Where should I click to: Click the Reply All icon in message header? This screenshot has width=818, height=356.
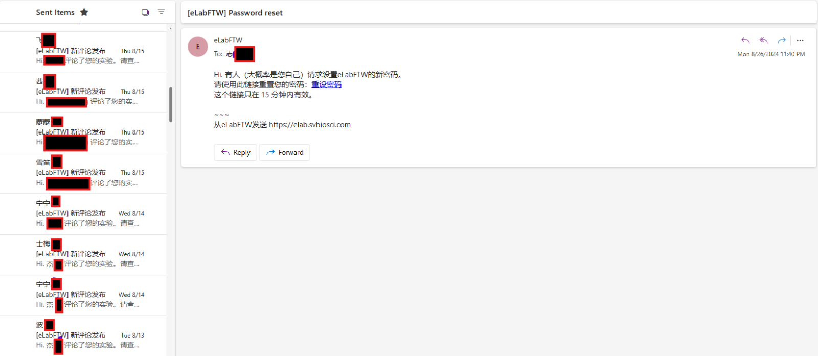click(763, 40)
